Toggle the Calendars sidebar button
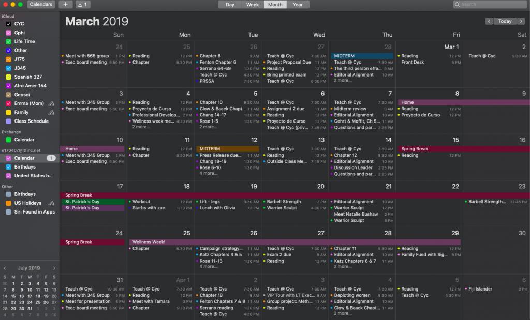Image resolution: width=530 pixels, height=320 pixels. tap(41, 5)
